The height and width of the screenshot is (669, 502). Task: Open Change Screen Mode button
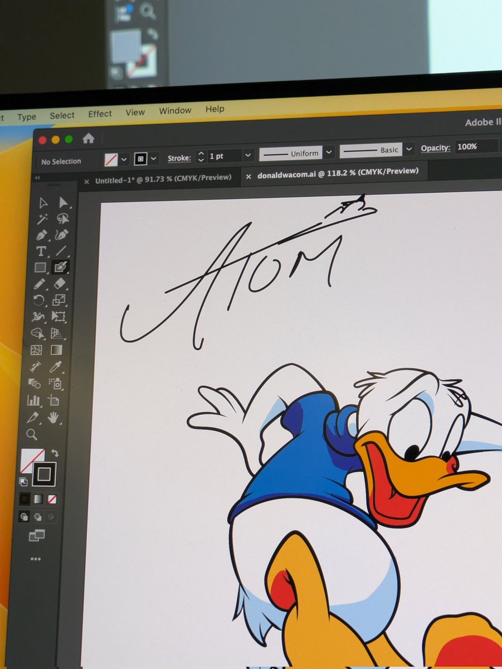coord(37,536)
